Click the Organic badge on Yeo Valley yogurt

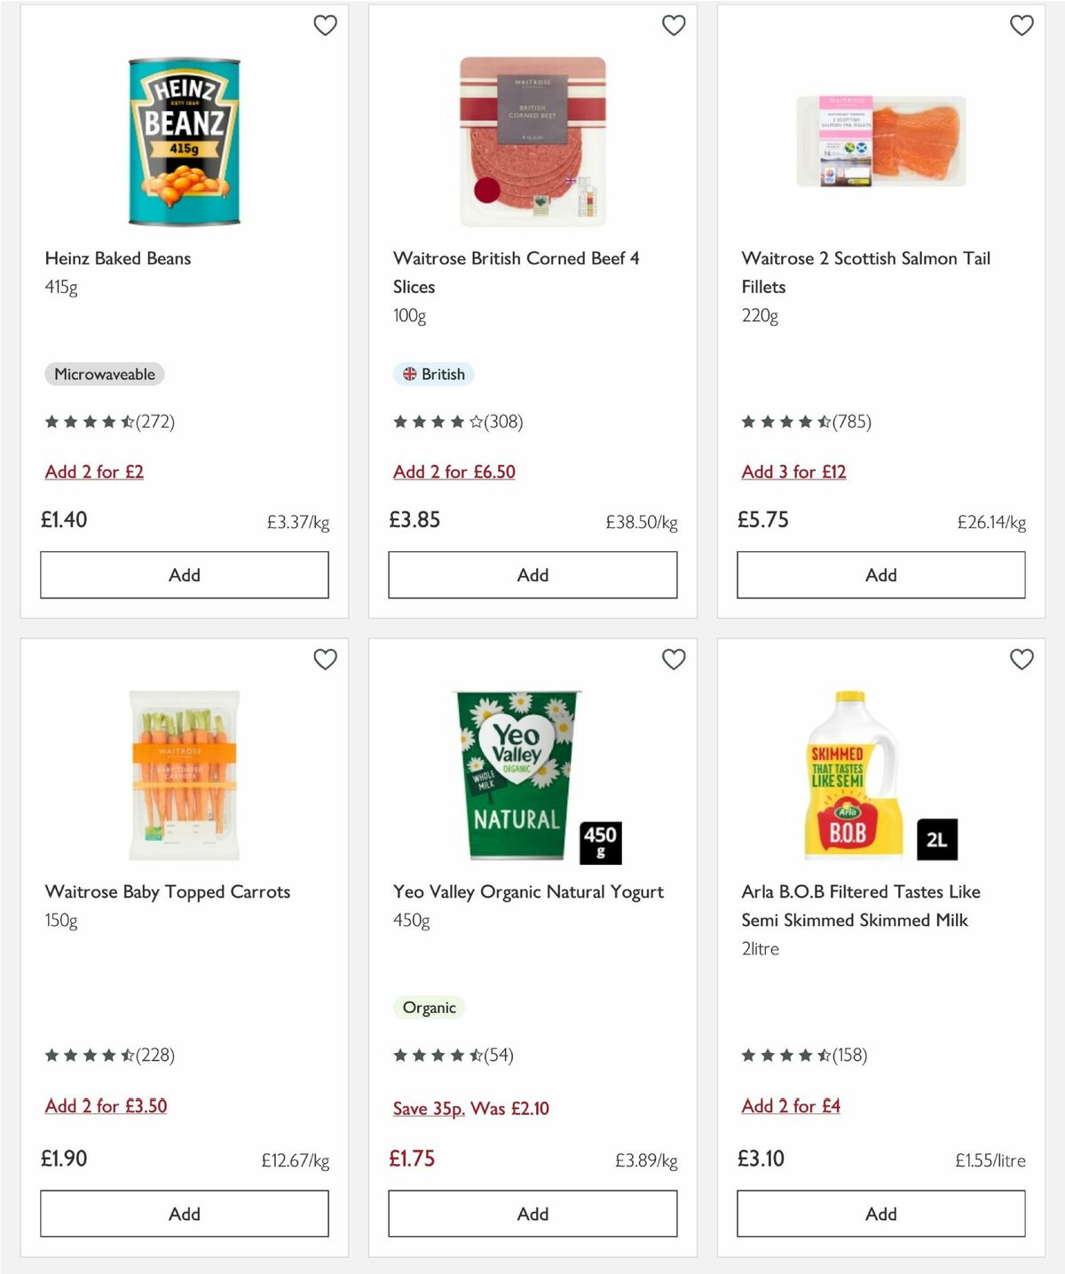(429, 1008)
